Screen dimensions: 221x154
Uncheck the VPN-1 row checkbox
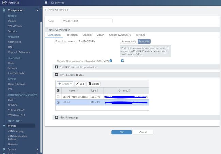(58, 102)
